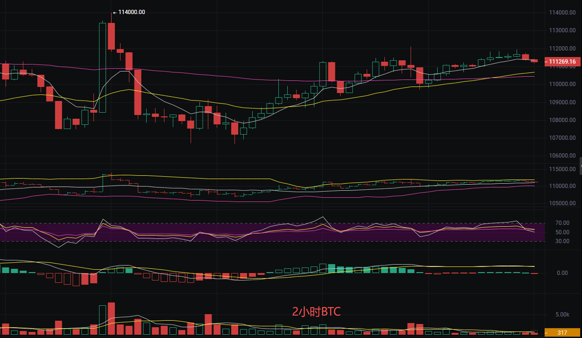Click the 113000.00 price axis label
The height and width of the screenshot is (338, 582).
point(562,30)
